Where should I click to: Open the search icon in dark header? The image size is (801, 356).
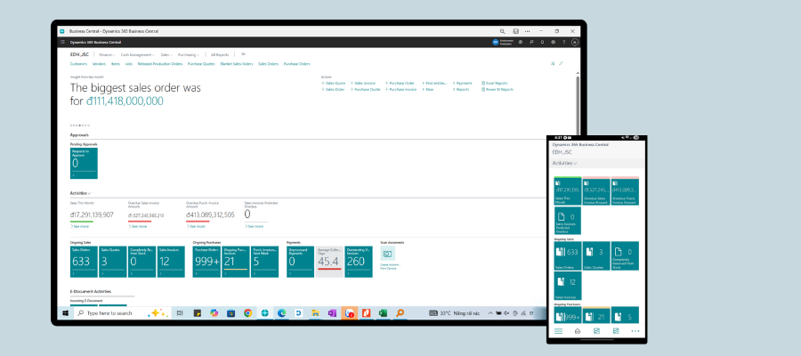coord(531,43)
